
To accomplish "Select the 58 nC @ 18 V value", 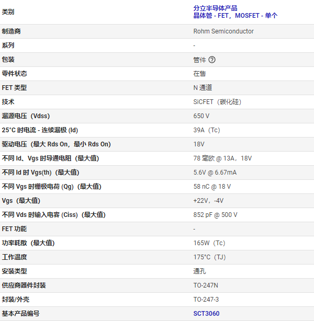I will click(212, 187).
